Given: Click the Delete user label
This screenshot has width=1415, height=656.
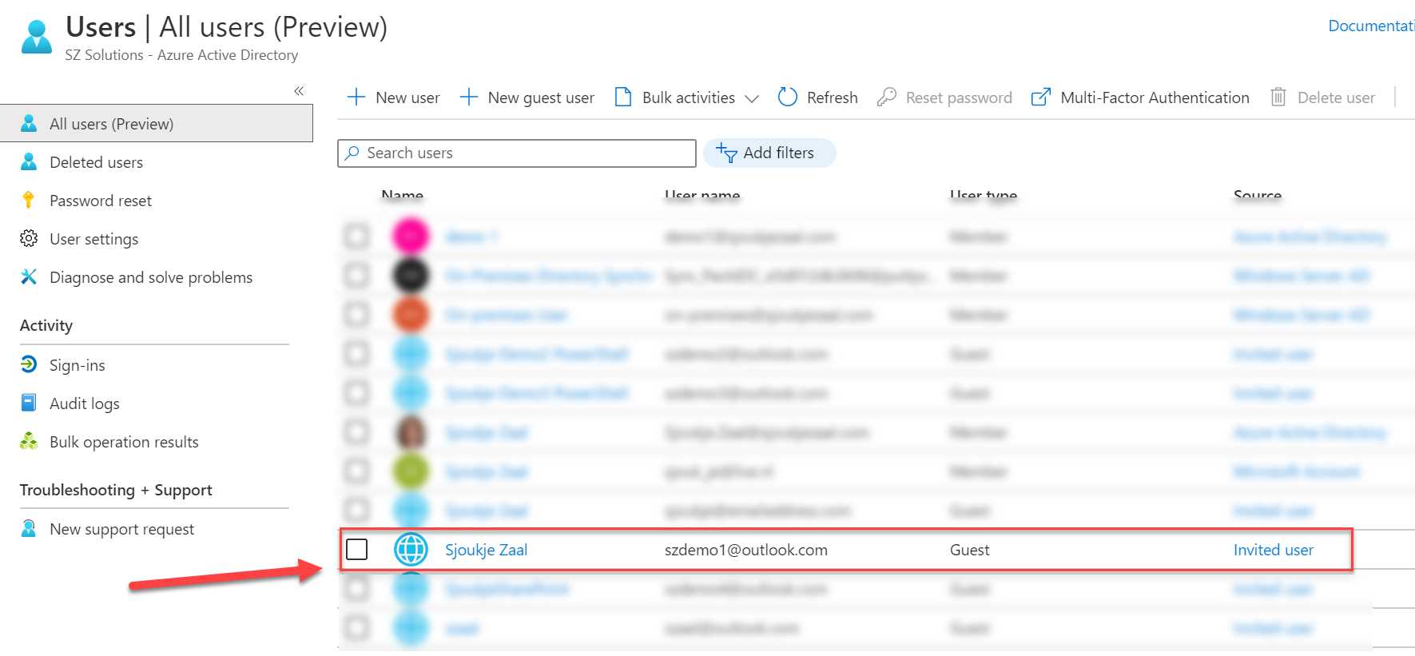Looking at the screenshot, I should (x=1336, y=97).
